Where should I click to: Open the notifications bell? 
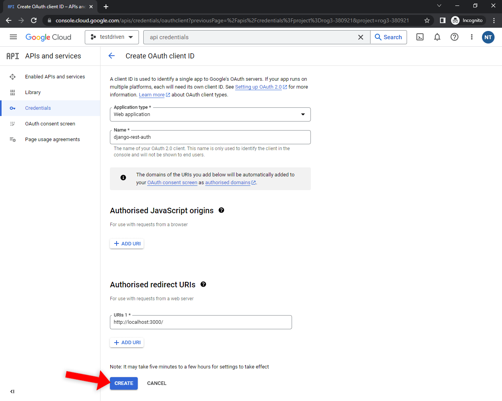437,37
